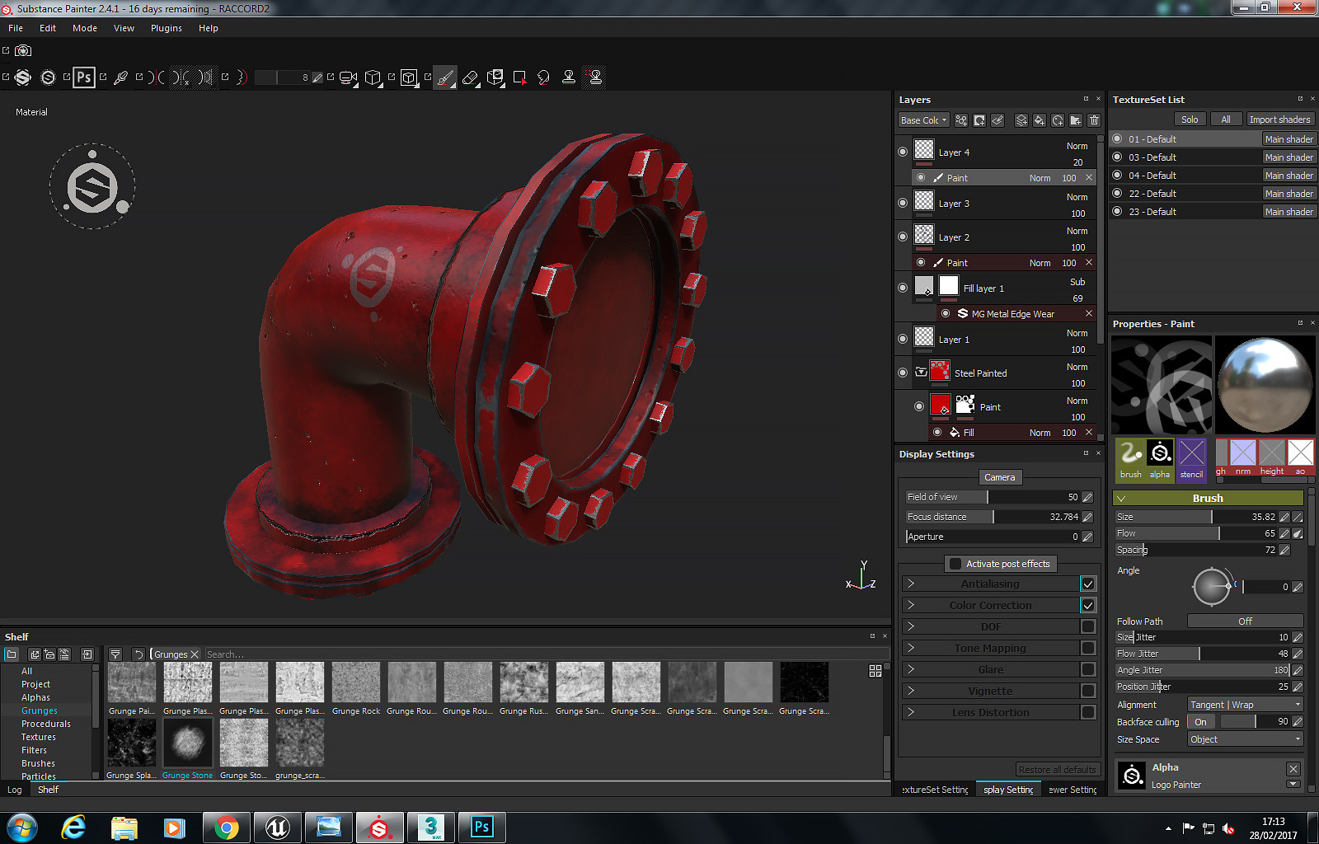Click the add effect icon in the Layers toolbar
This screenshot has width=1319, height=844.
pos(961,120)
